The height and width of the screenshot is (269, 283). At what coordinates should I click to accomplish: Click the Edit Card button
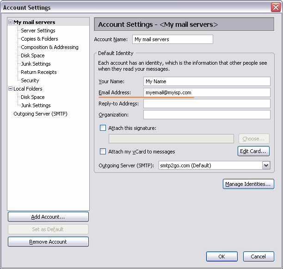[253, 151]
